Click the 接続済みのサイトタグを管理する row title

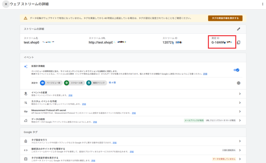pos(48,149)
